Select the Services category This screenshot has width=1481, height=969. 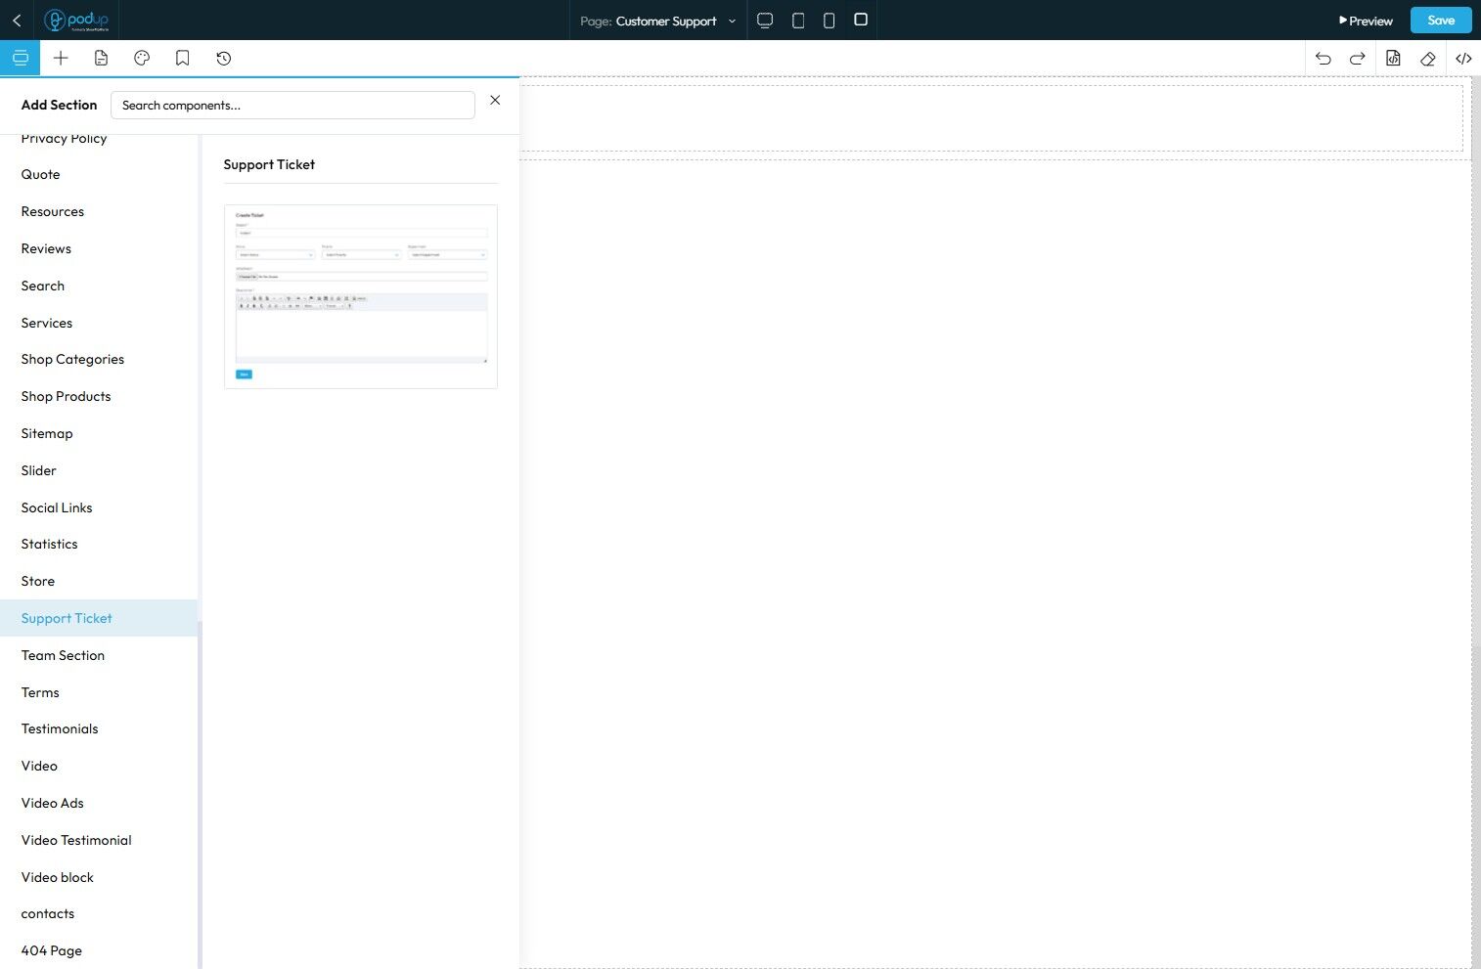pyautogui.click(x=47, y=323)
